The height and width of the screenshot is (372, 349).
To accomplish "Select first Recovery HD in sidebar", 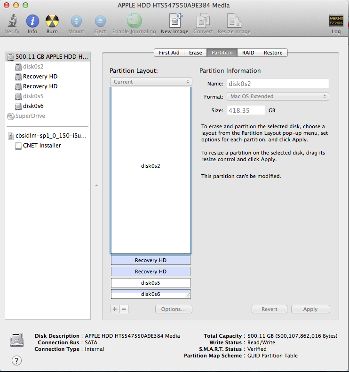I will pos(48,77).
